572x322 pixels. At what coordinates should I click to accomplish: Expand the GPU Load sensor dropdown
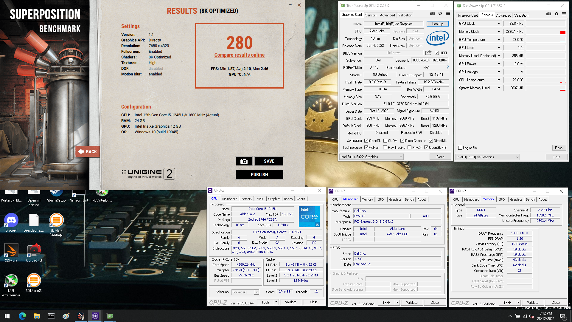point(499,48)
